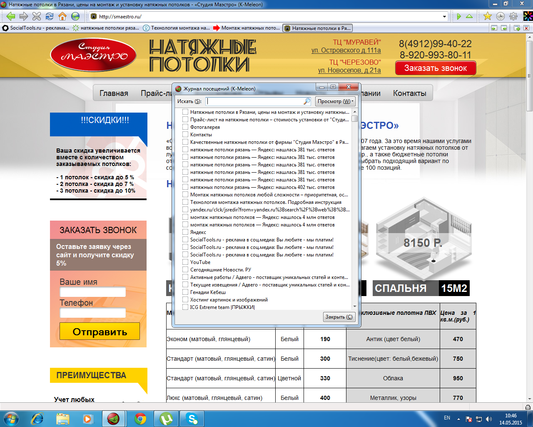Select 'Текущие извещения / Адвего' history row
This screenshot has height=427, width=533.
point(266,285)
